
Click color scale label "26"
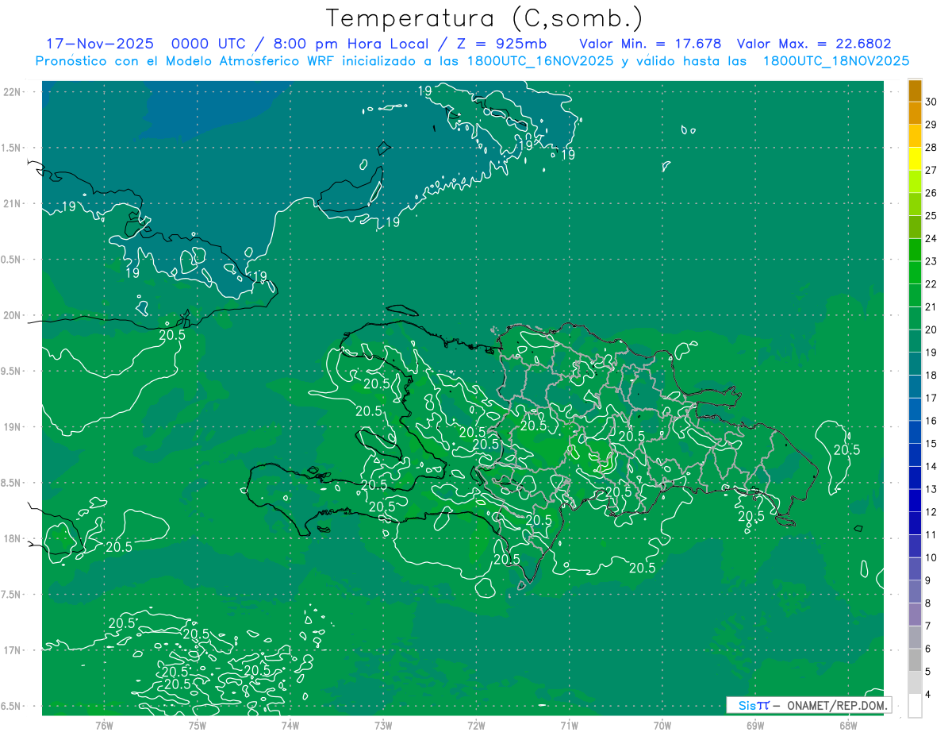pos(931,192)
